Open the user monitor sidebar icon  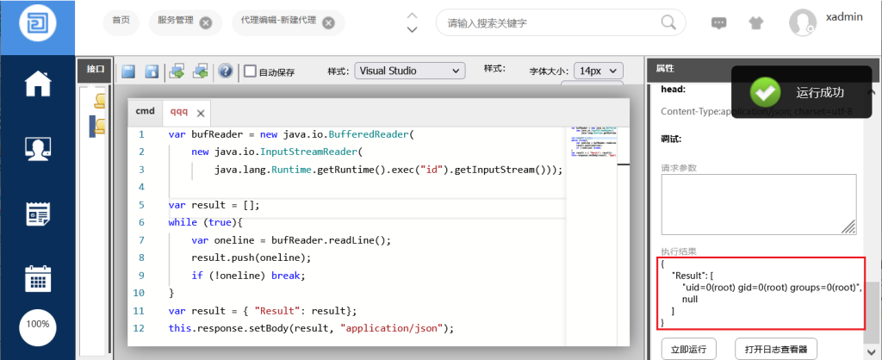(x=38, y=149)
